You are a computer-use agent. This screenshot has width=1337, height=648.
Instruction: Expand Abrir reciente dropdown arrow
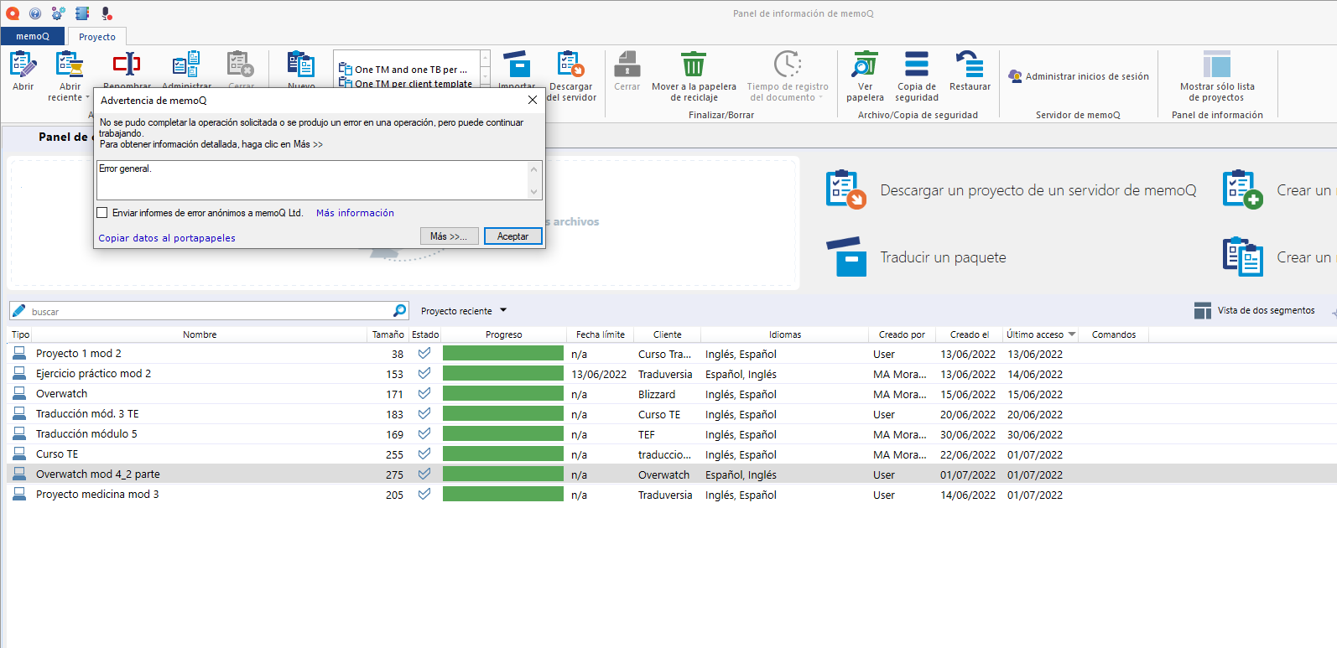[87, 97]
